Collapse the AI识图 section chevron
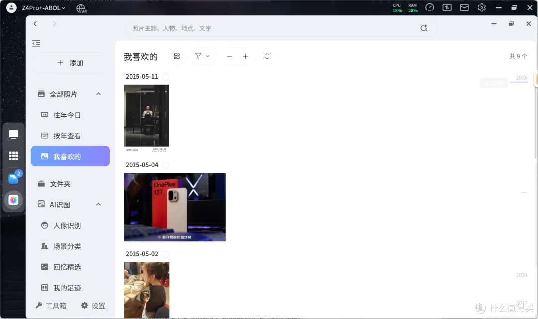Viewport: 538px width, 319px height. pos(99,205)
